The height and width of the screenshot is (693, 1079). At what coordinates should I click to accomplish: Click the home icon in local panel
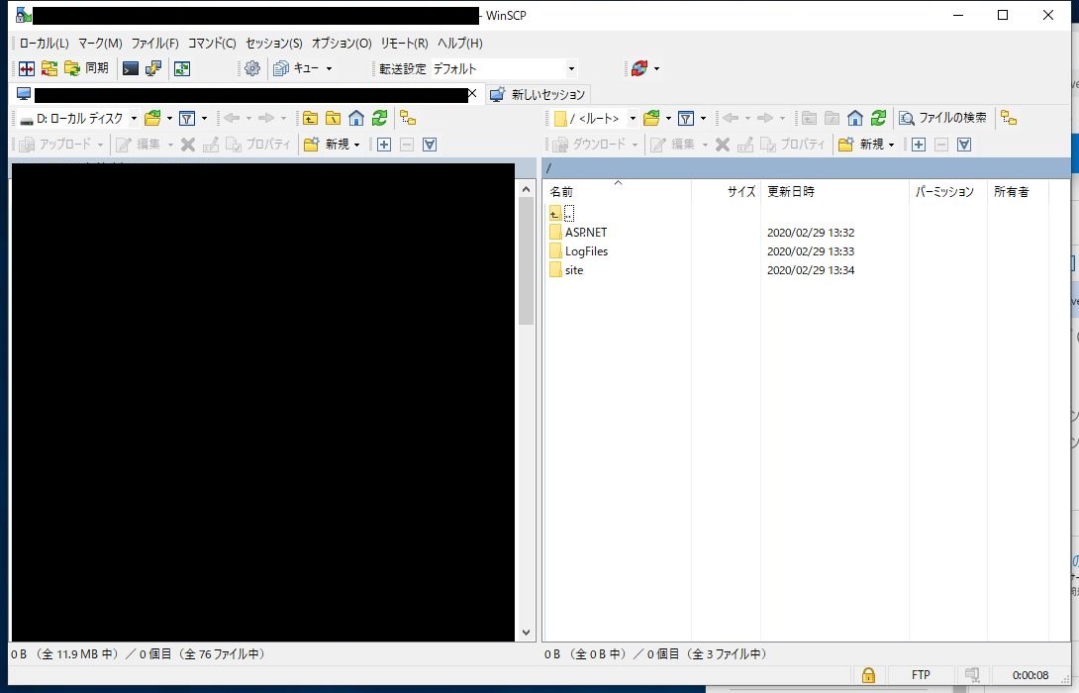click(x=355, y=119)
